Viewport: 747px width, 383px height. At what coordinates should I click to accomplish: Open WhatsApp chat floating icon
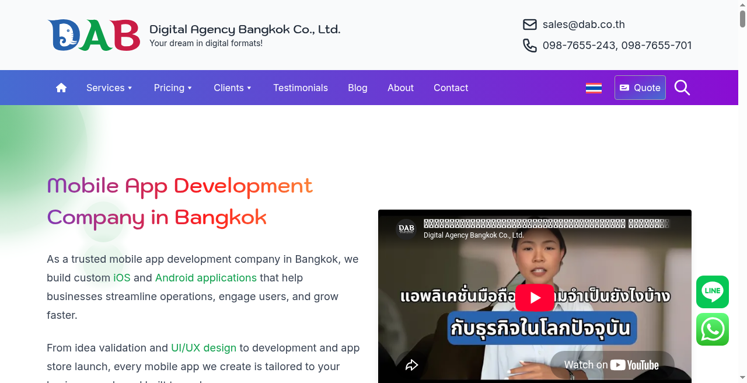point(713,329)
